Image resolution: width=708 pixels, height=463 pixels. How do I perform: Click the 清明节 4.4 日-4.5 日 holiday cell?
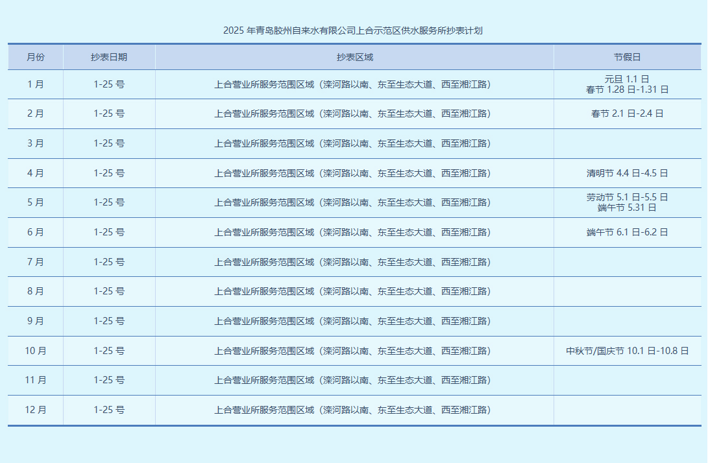627,173
